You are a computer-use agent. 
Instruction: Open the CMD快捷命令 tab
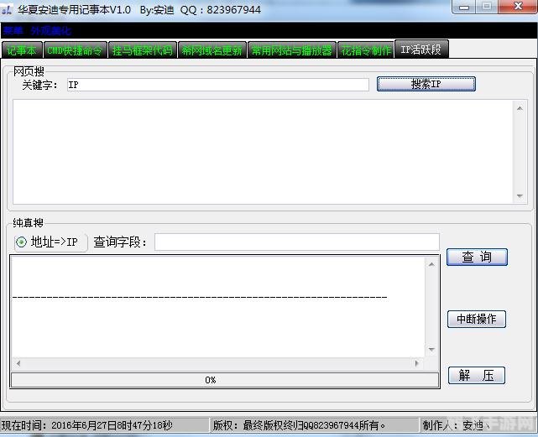point(74,50)
